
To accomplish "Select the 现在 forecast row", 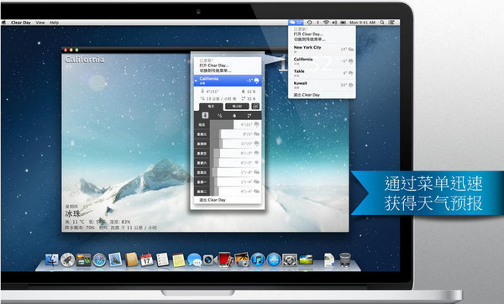I will point(228,124).
